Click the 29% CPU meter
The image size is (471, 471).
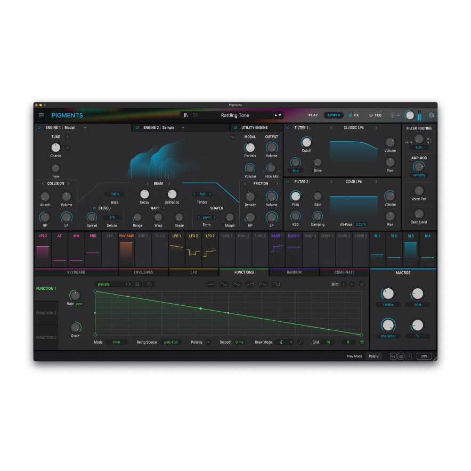(x=424, y=356)
